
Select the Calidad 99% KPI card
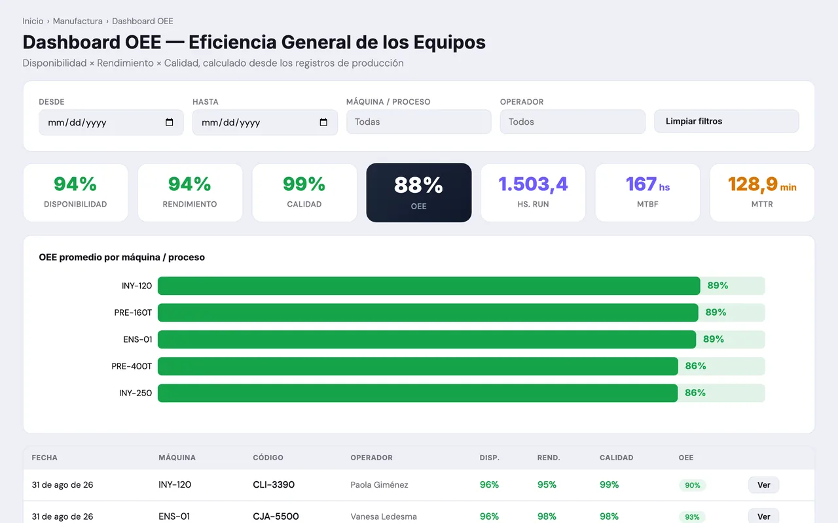(304, 193)
